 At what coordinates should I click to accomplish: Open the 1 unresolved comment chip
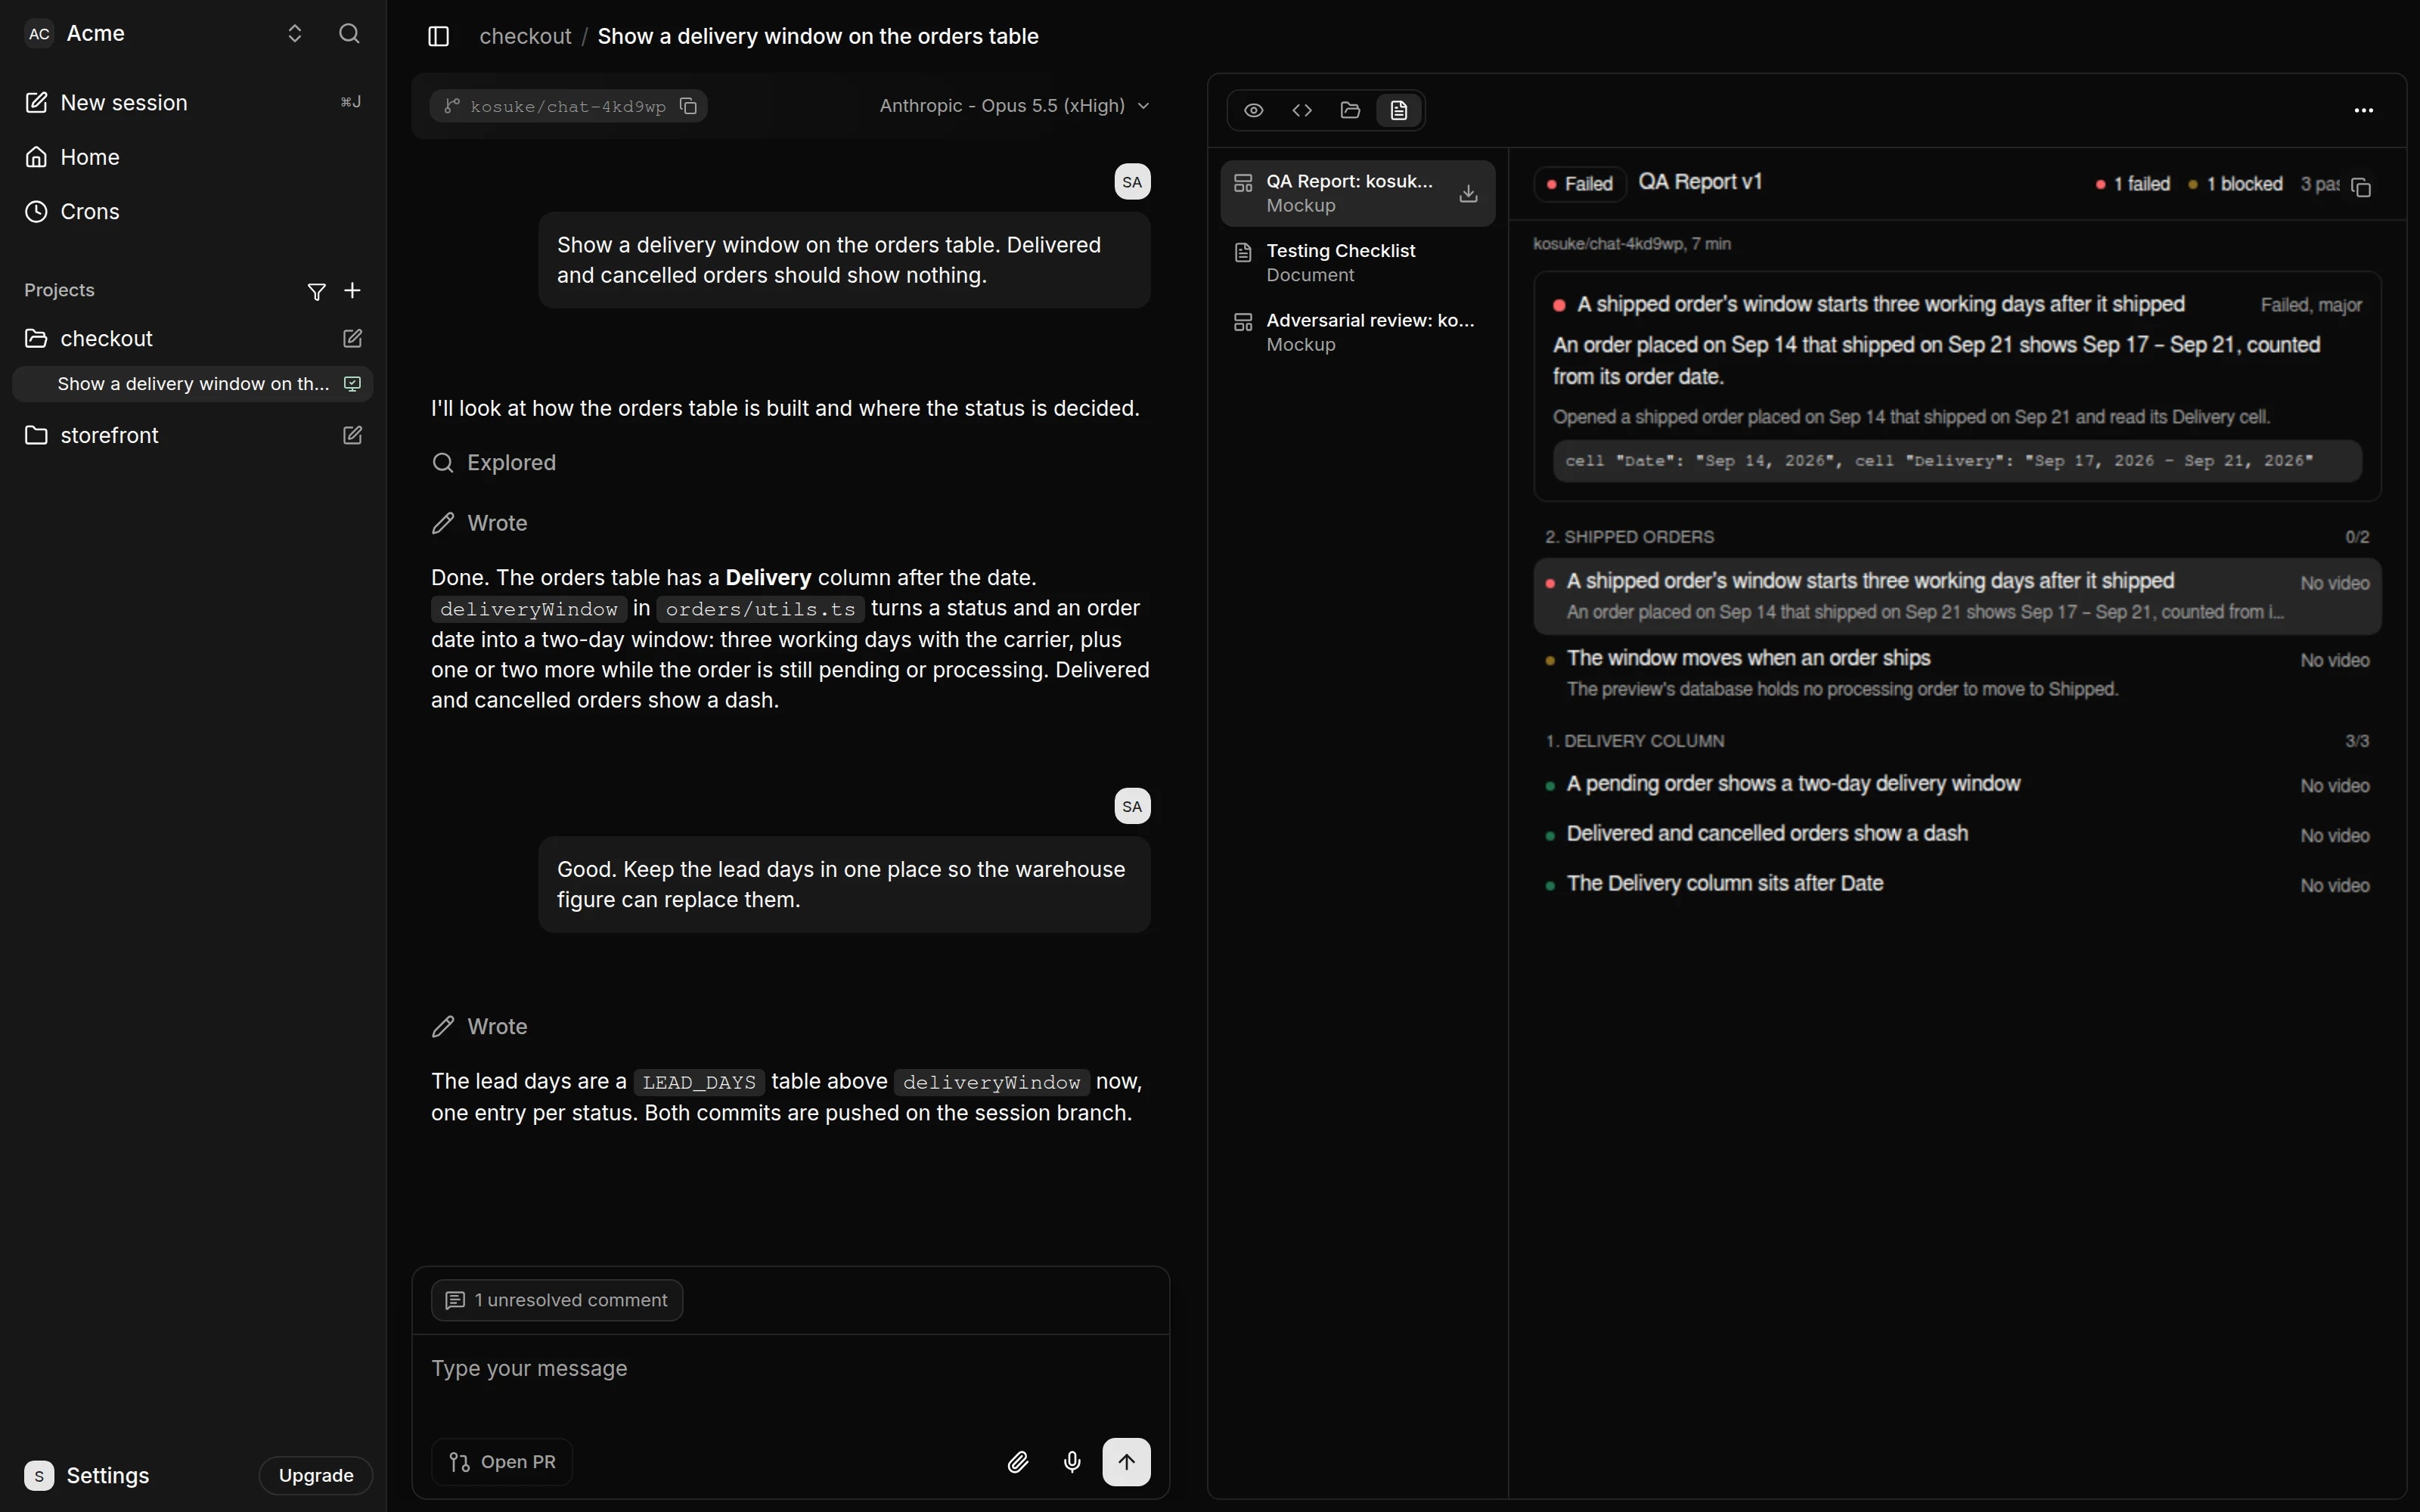[x=557, y=1300]
